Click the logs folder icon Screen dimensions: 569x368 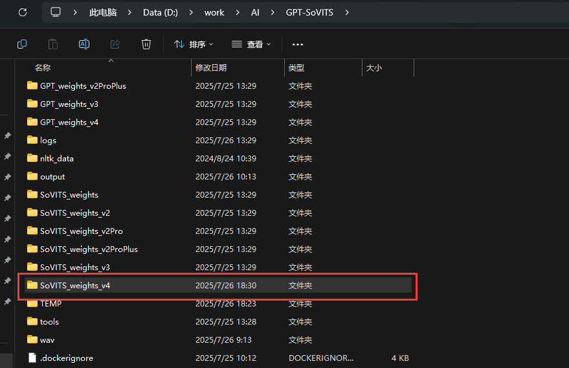[32, 140]
